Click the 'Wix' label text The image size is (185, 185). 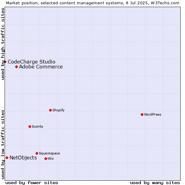click(51, 158)
